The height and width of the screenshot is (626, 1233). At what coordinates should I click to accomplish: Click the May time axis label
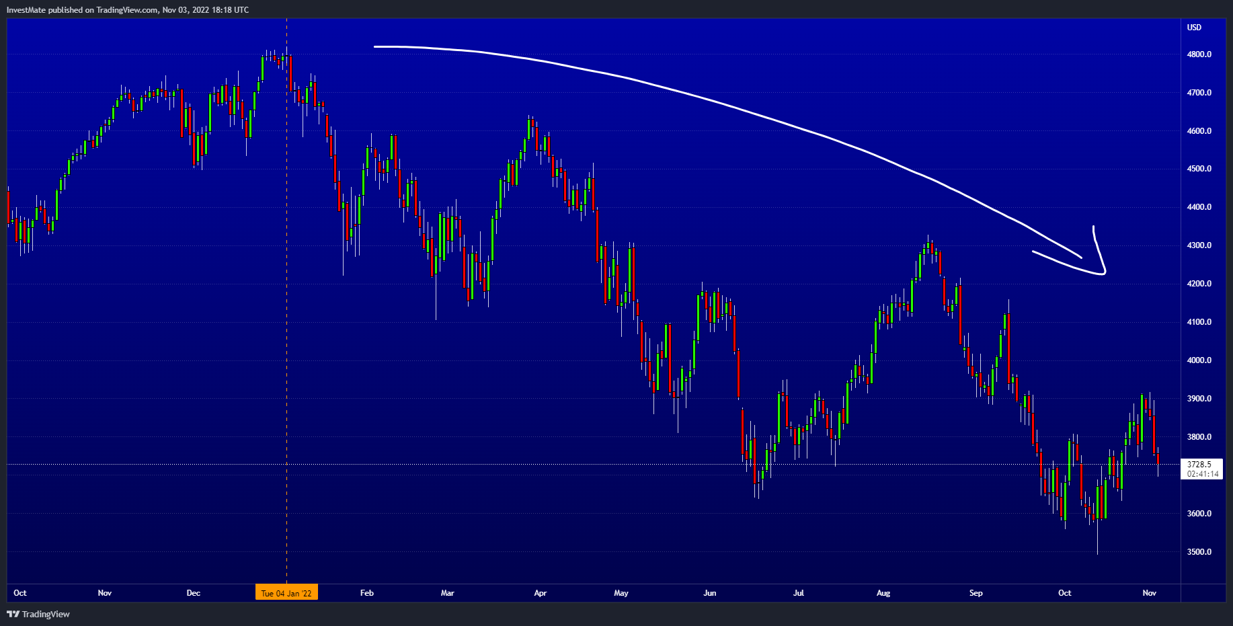coord(621,593)
